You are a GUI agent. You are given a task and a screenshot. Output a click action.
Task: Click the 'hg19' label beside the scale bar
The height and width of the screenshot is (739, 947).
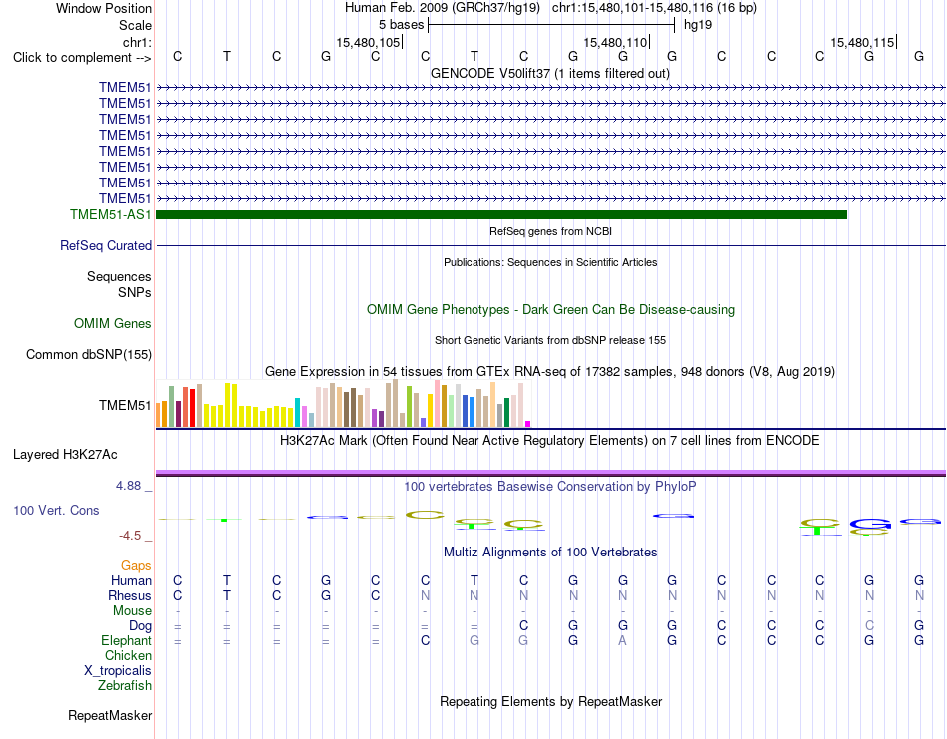click(698, 25)
